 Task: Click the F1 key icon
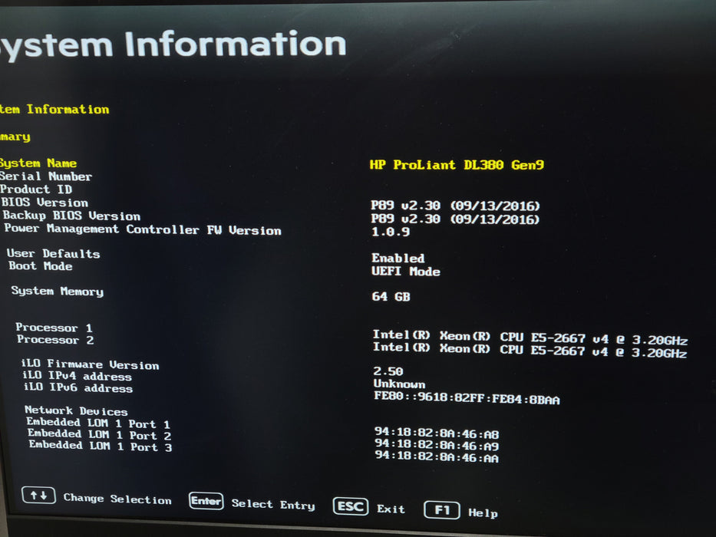coord(441,510)
